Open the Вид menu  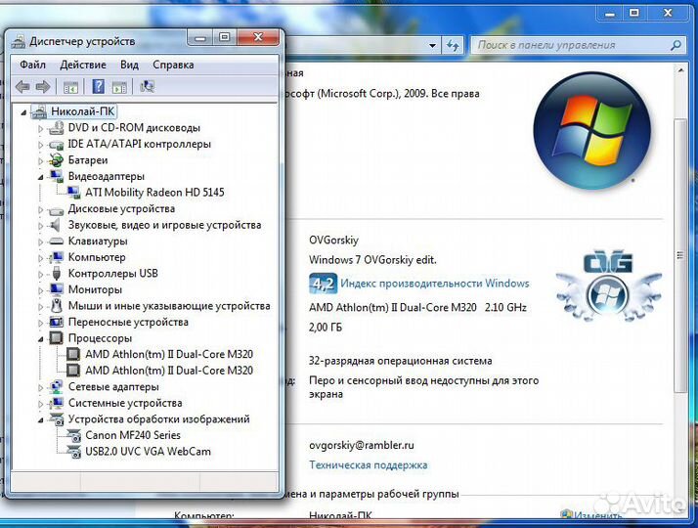click(129, 65)
